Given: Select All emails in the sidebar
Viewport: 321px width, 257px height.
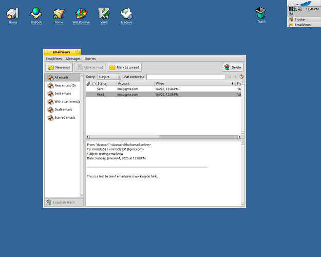Looking at the screenshot, I should click(62, 78).
